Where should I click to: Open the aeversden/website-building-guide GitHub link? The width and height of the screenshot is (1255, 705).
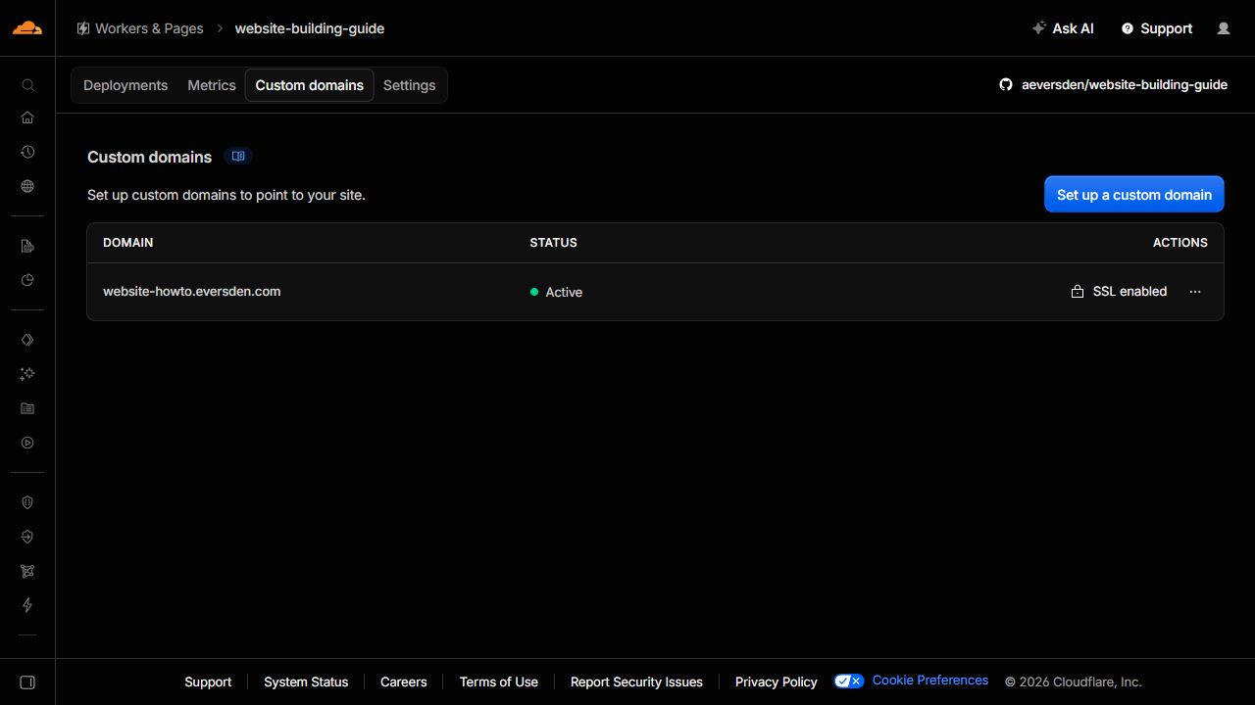click(1113, 84)
